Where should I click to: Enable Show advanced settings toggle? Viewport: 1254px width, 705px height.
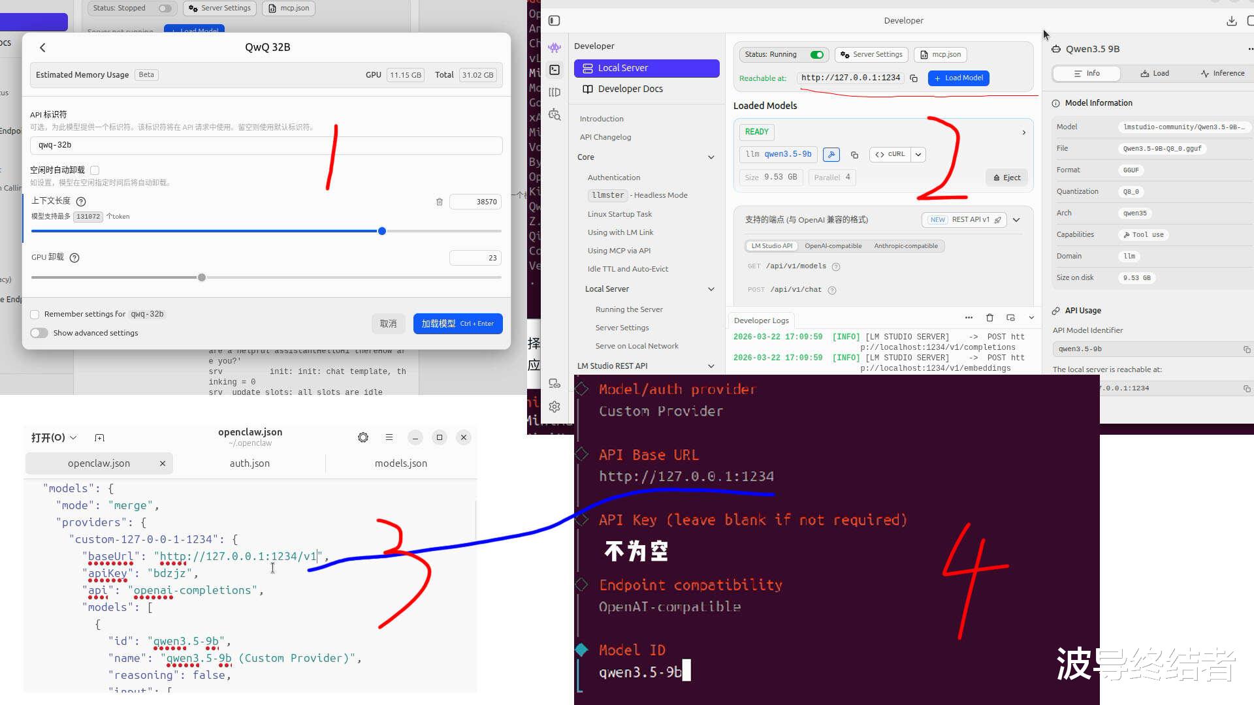tap(39, 333)
